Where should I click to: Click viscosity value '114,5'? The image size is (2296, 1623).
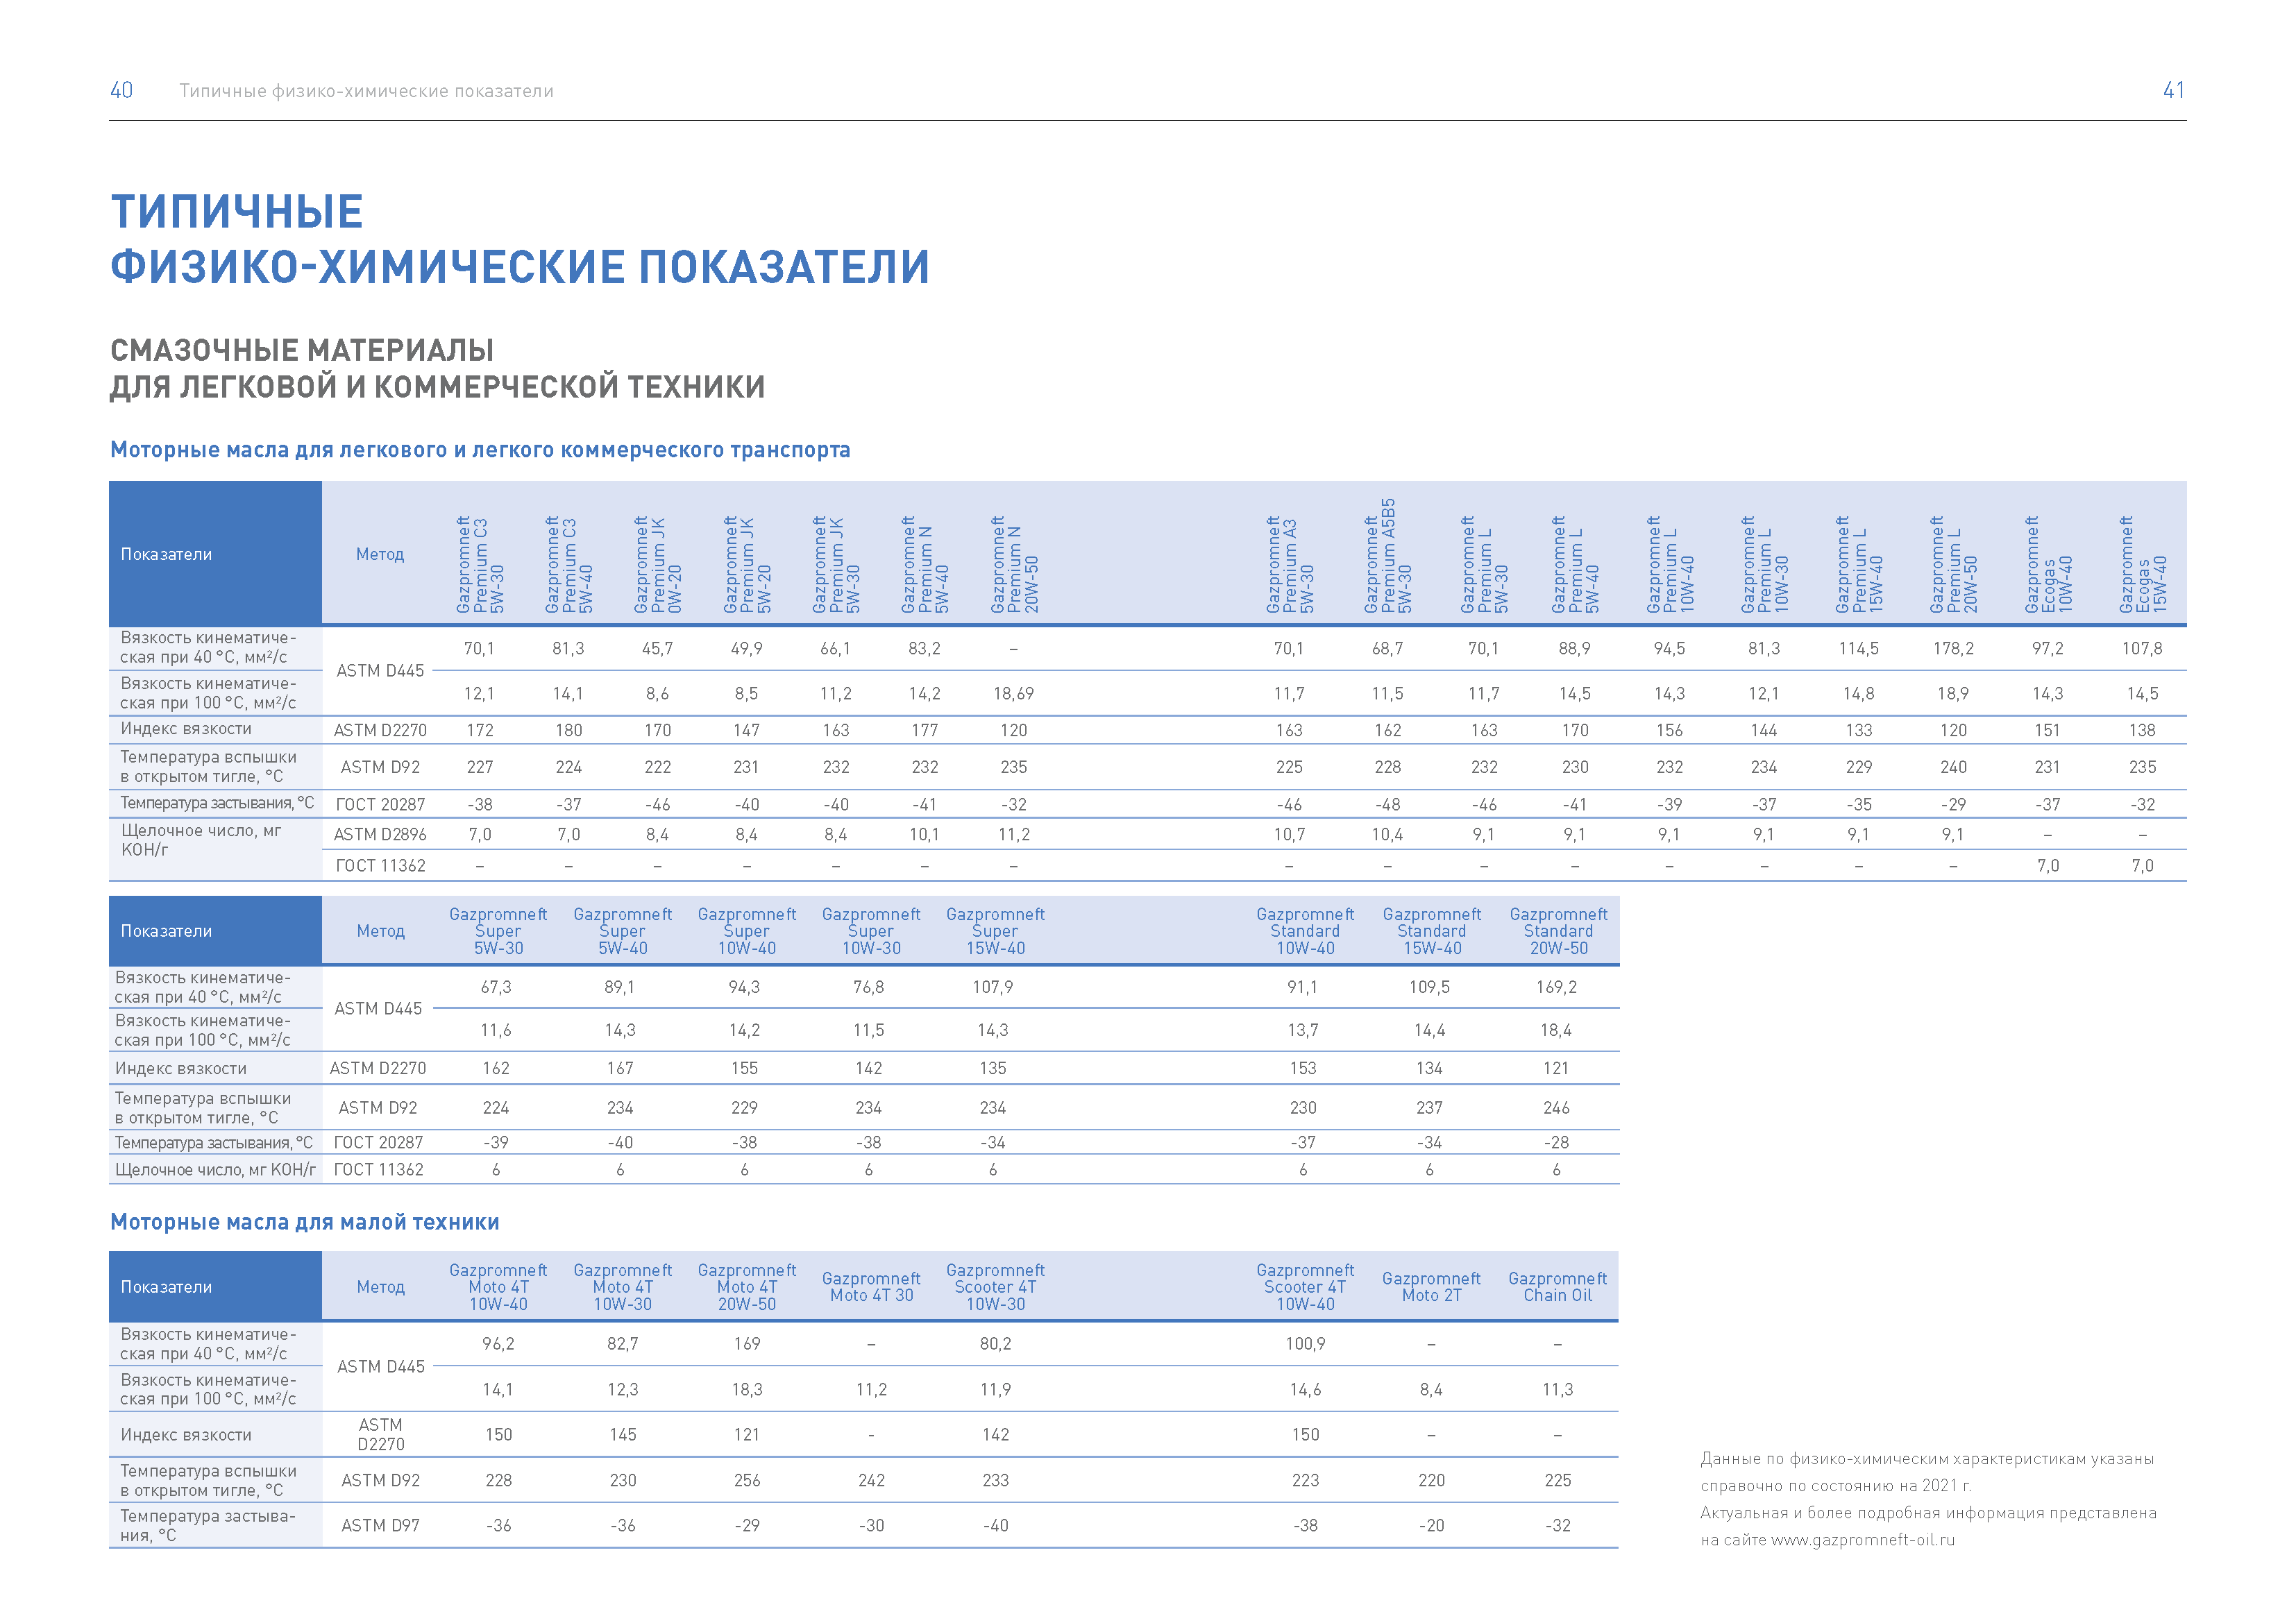point(1858,648)
